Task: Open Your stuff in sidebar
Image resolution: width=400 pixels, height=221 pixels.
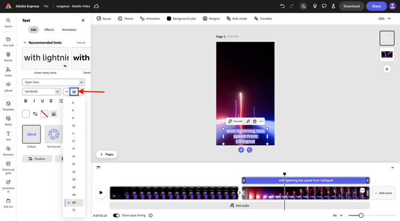Action: point(8,42)
